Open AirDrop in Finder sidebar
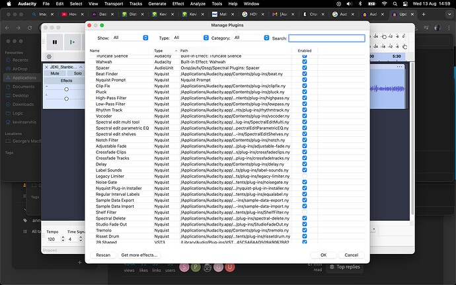456x285 pixels. [20, 69]
